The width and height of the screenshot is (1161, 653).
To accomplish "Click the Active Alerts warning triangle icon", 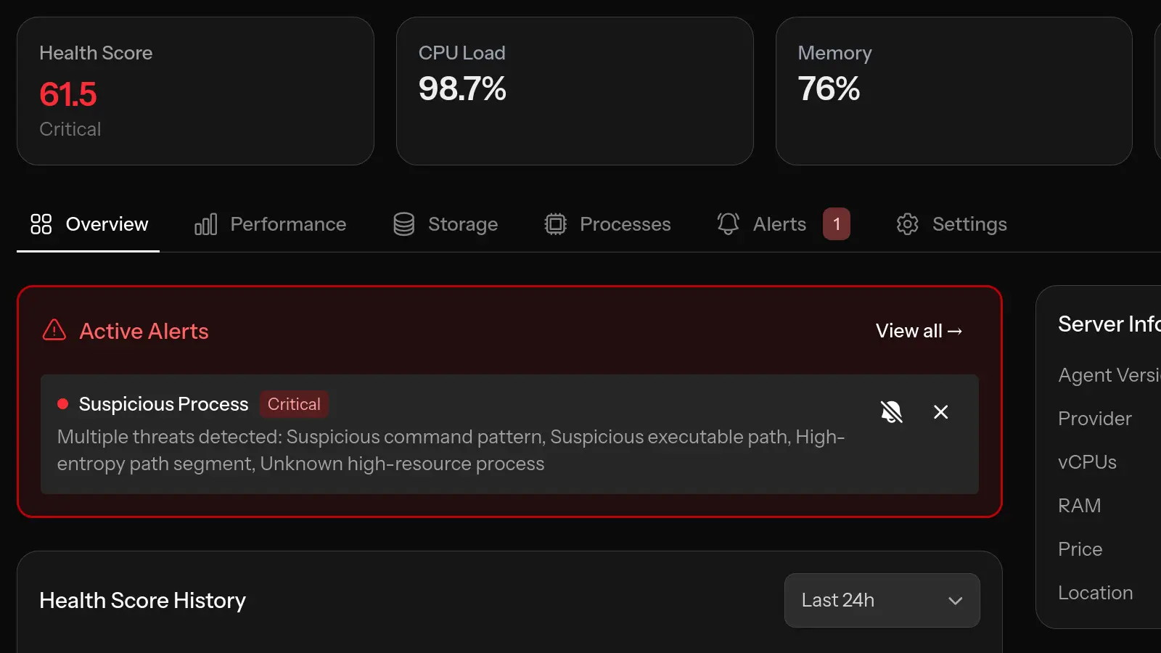I will tap(54, 331).
